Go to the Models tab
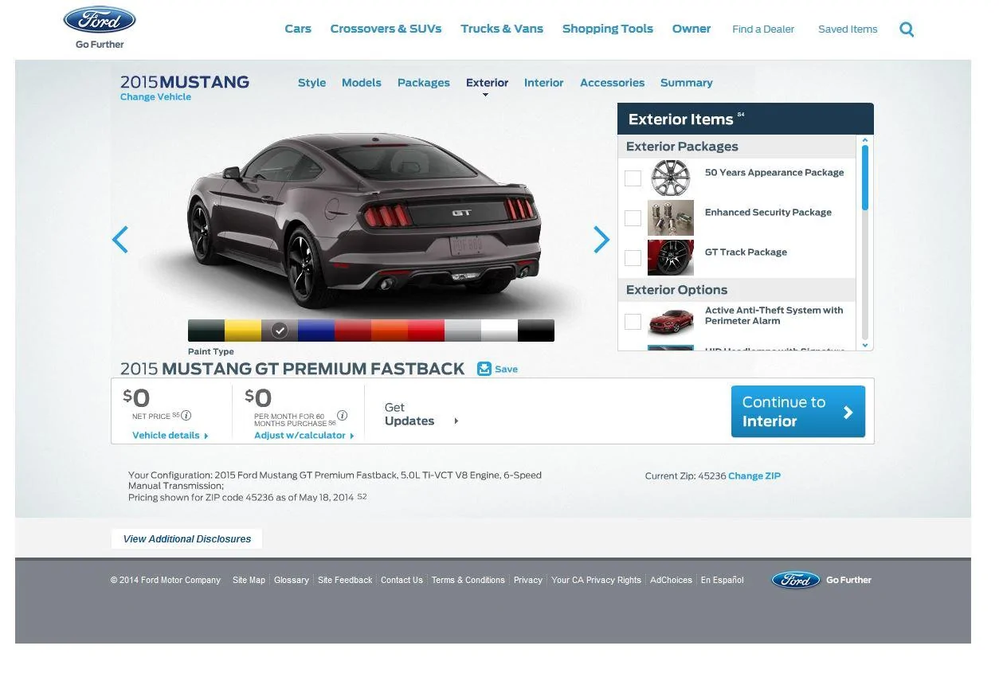The width and height of the screenshot is (999, 677). [362, 83]
